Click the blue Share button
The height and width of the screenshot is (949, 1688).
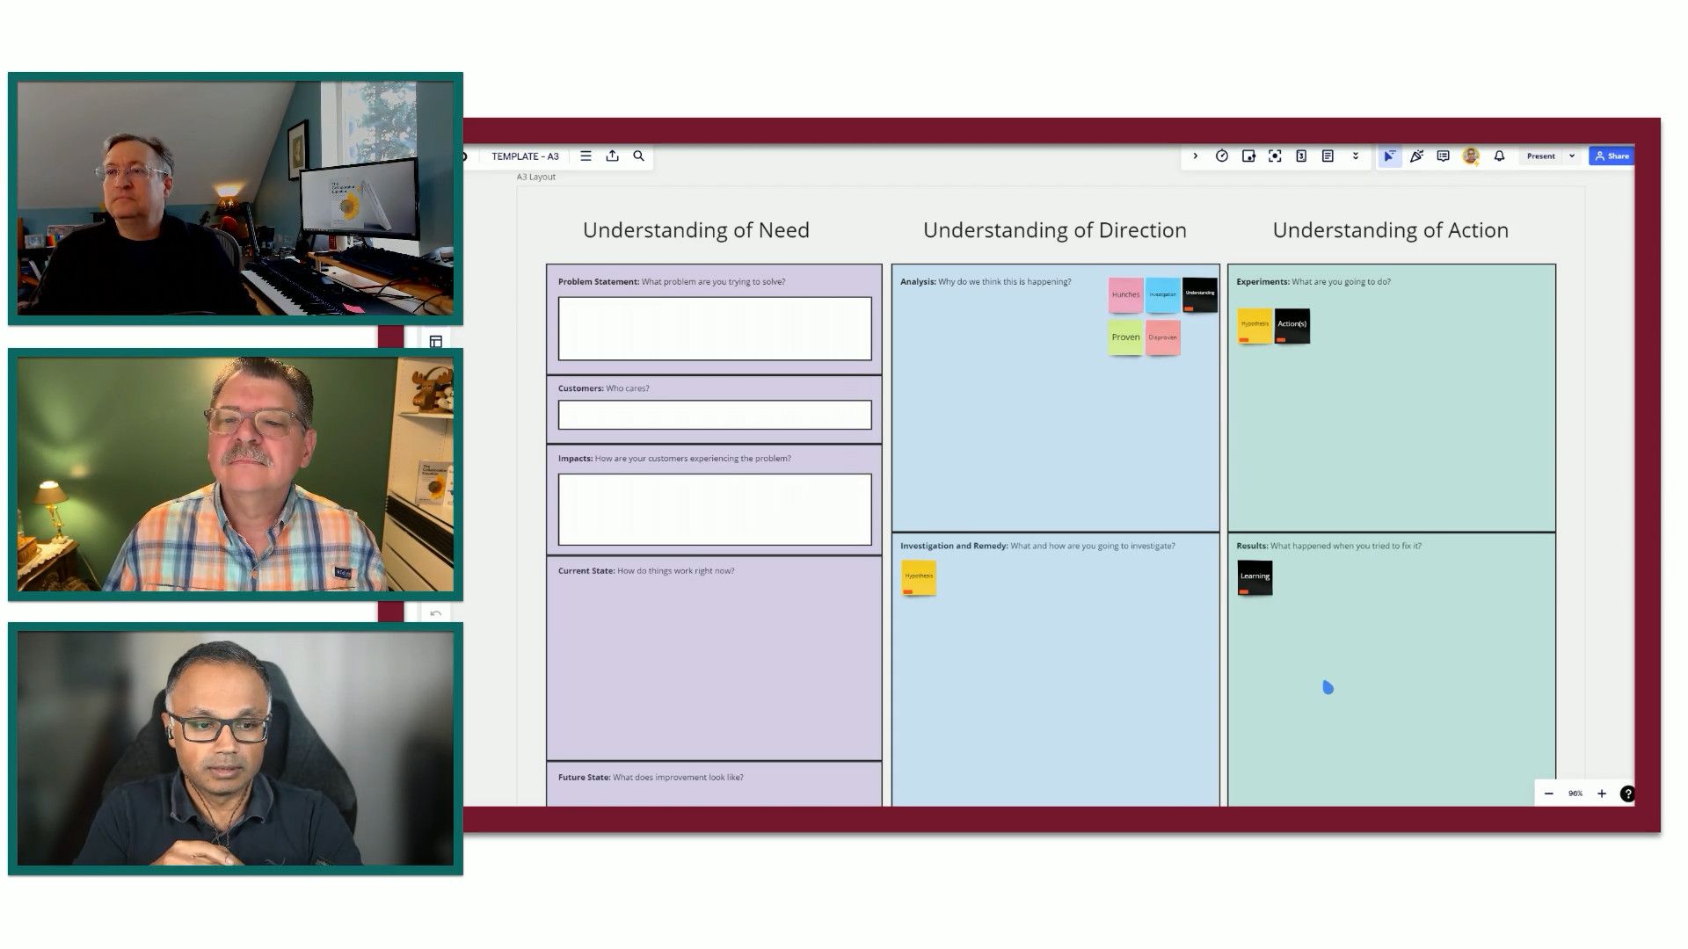1612,156
